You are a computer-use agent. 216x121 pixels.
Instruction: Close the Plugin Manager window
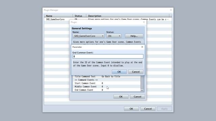(x=171, y=10)
